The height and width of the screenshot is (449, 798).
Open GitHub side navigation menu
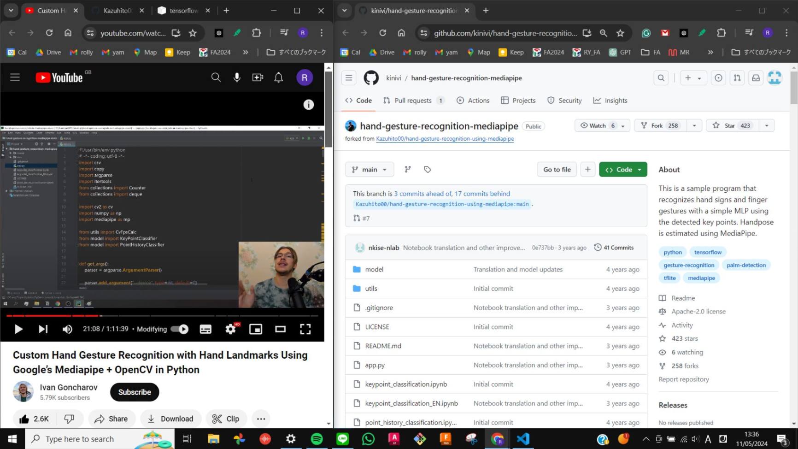(x=349, y=78)
